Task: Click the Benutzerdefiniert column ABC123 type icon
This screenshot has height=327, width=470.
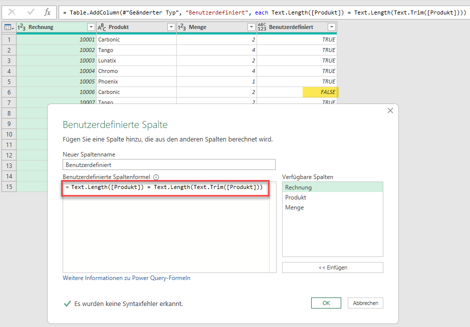Action: [x=263, y=27]
